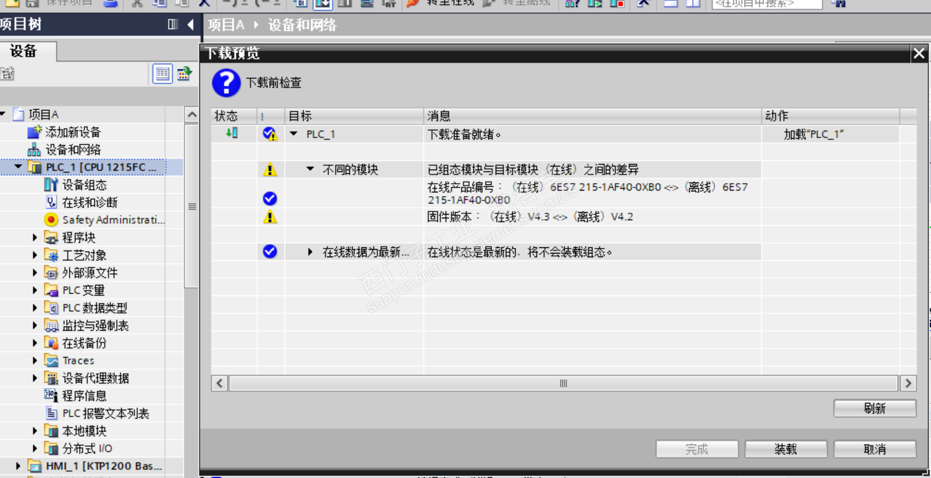Switch to the 设备 tab

coord(23,51)
